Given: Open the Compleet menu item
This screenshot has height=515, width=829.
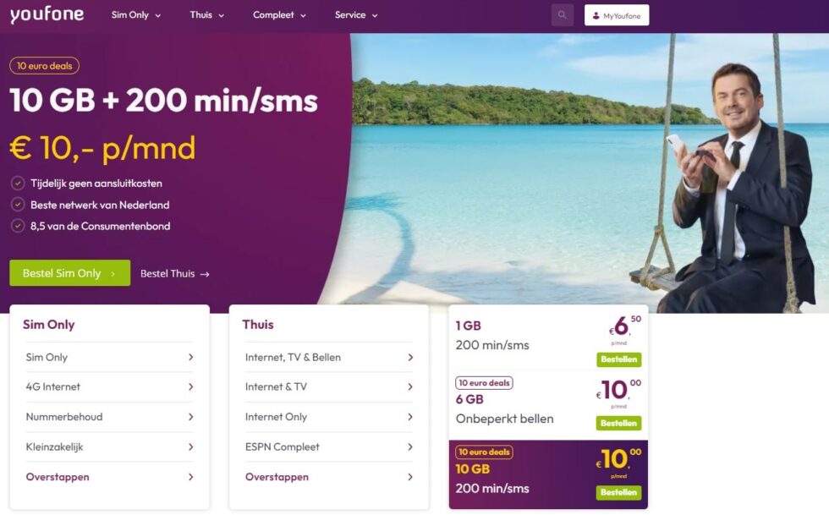Looking at the screenshot, I should click(x=279, y=15).
